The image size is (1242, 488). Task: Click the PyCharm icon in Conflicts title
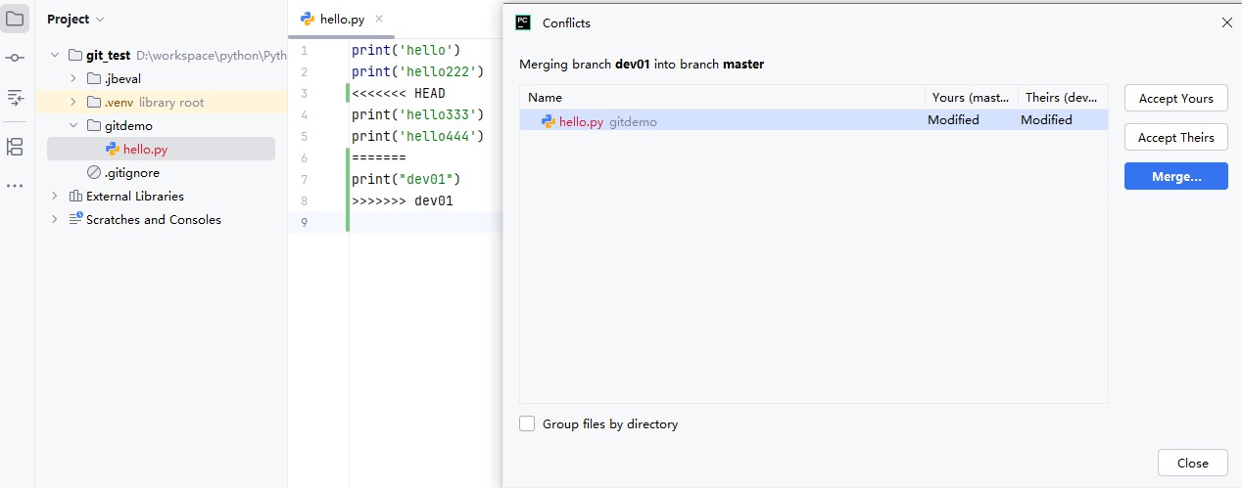[523, 22]
